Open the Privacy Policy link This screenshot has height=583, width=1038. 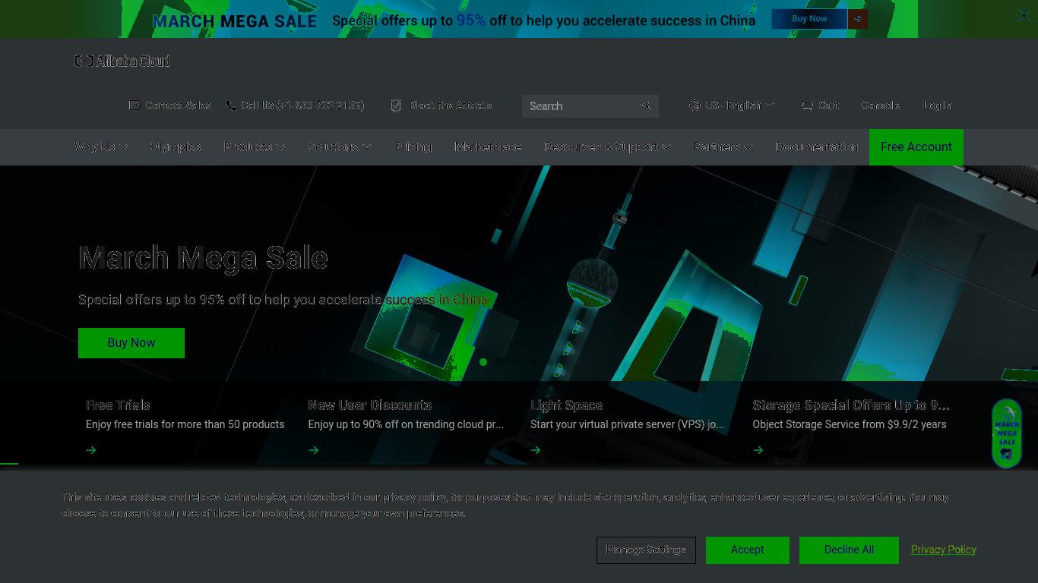click(944, 550)
